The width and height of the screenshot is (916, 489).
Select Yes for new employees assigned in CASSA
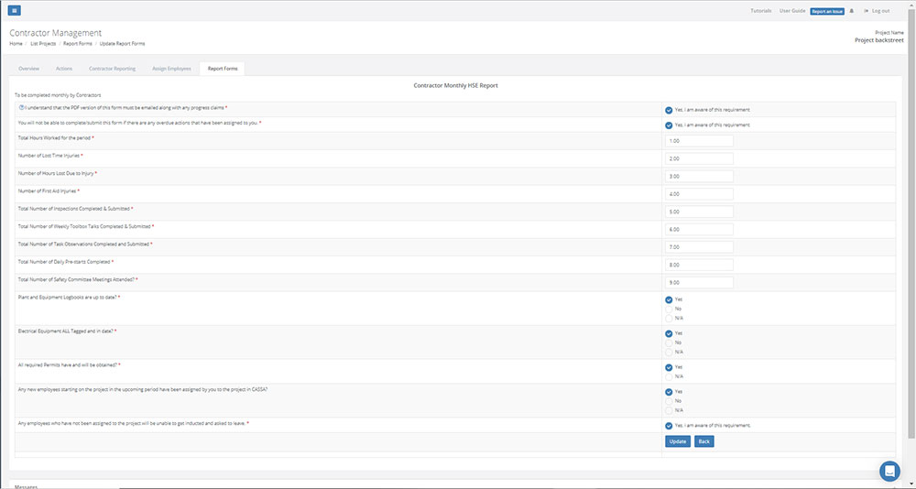click(669, 392)
